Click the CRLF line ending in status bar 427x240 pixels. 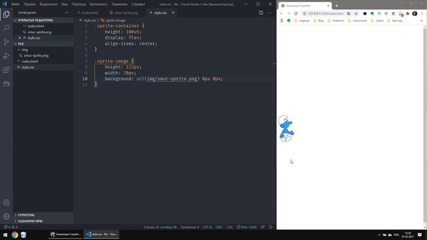click(219, 227)
